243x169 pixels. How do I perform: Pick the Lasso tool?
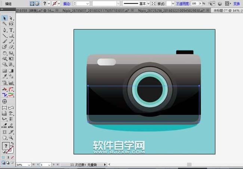11,24
